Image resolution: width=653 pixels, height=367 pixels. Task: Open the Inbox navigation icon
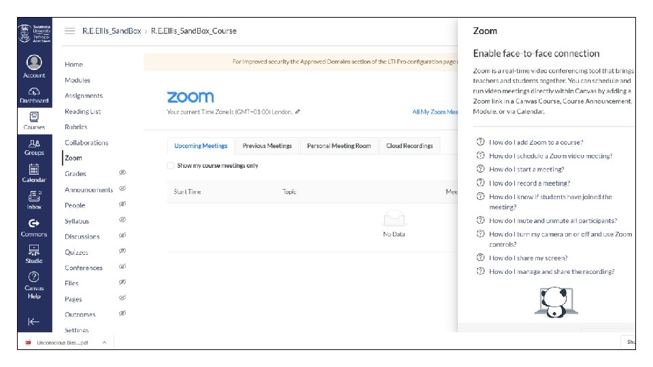click(x=34, y=196)
